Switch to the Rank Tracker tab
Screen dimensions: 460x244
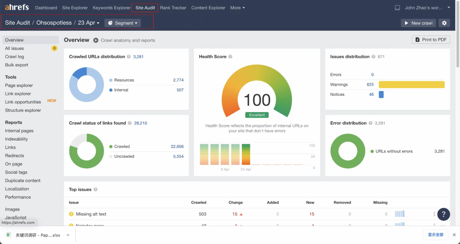click(173, 8)
